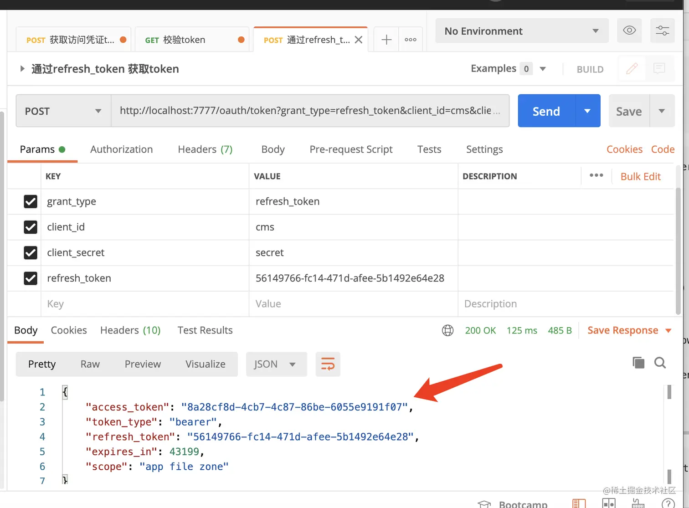
Task: Switch to the 校验token request tab
Action: click(x=192, y=40)
